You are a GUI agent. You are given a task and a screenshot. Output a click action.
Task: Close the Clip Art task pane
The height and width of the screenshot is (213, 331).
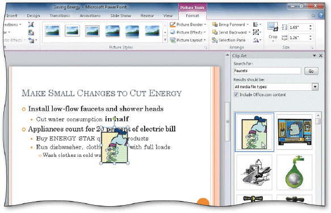tap(321, 56)
